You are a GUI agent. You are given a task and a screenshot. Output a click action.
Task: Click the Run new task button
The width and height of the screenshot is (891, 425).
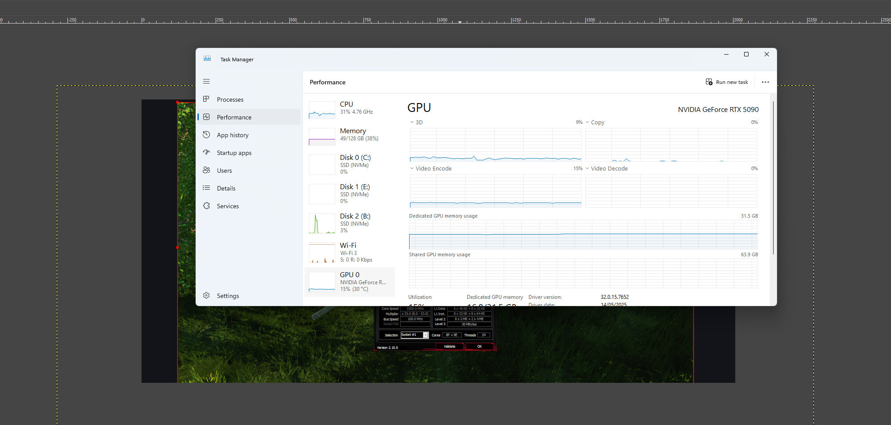tap(727, 82)
